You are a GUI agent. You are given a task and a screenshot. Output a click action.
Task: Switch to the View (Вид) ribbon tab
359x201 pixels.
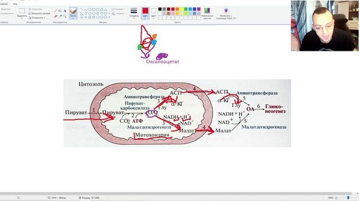coord(15,4)
